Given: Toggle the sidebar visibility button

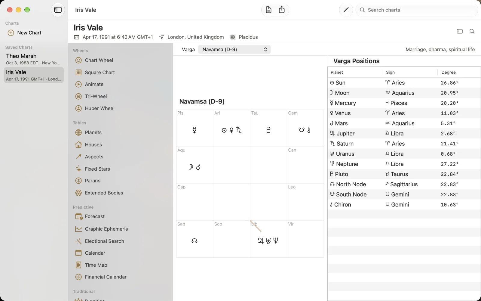Looking at the screenshot, I should coord(58,10).
